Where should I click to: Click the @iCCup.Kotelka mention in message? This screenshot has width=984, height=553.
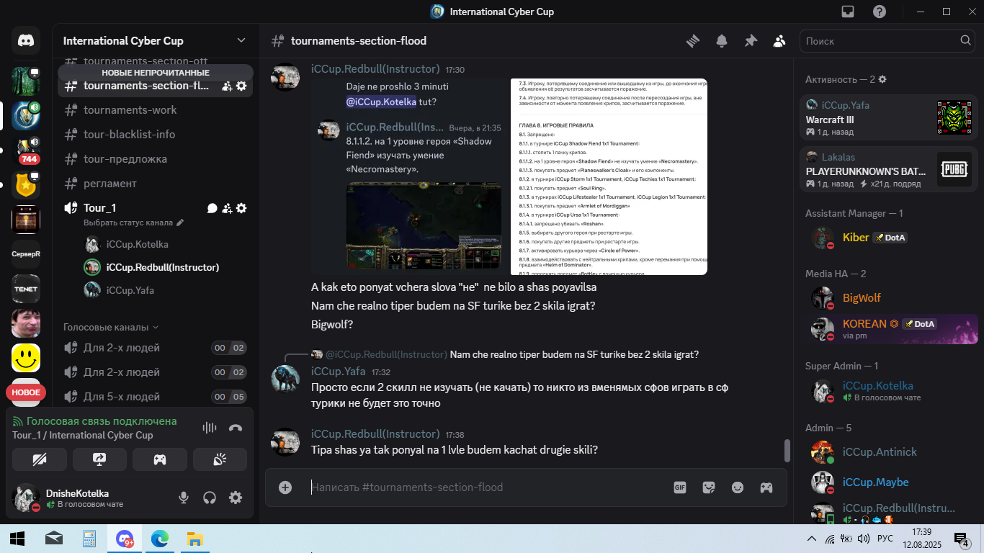tap(381, 102)
